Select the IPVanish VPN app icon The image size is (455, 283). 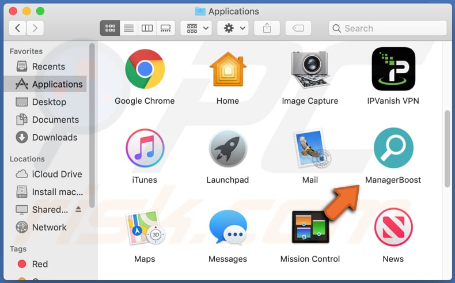[393, 69]
